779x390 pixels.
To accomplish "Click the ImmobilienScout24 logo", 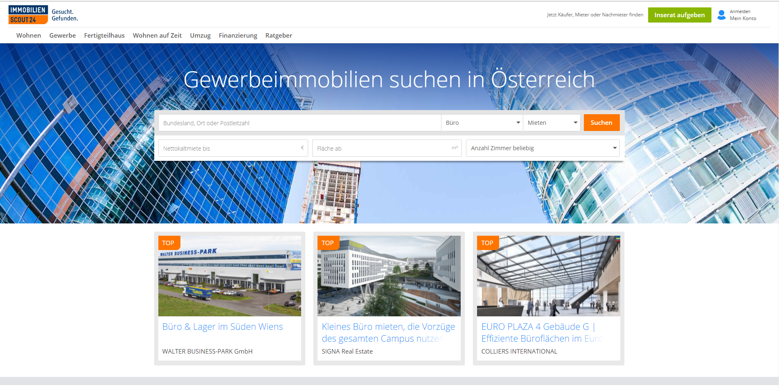I will pyautogui.click(x=28, y=15).
